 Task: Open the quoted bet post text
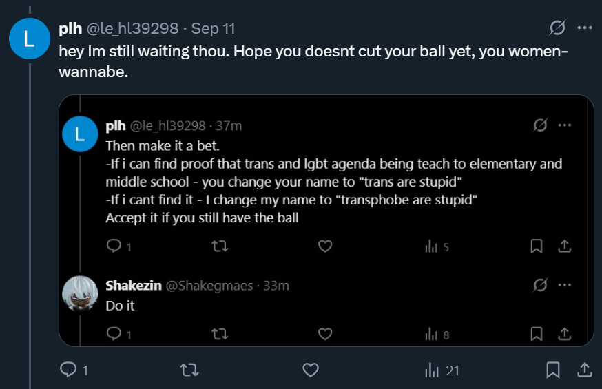point(333,182)
